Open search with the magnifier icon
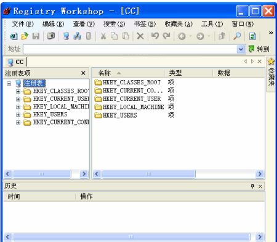The width and height of the screenshot is (277, 242). 237,36
